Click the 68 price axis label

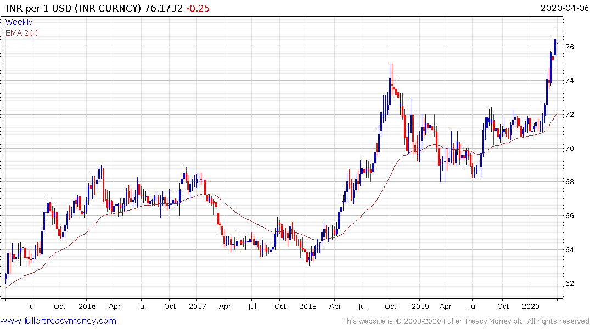click(569, 182)
